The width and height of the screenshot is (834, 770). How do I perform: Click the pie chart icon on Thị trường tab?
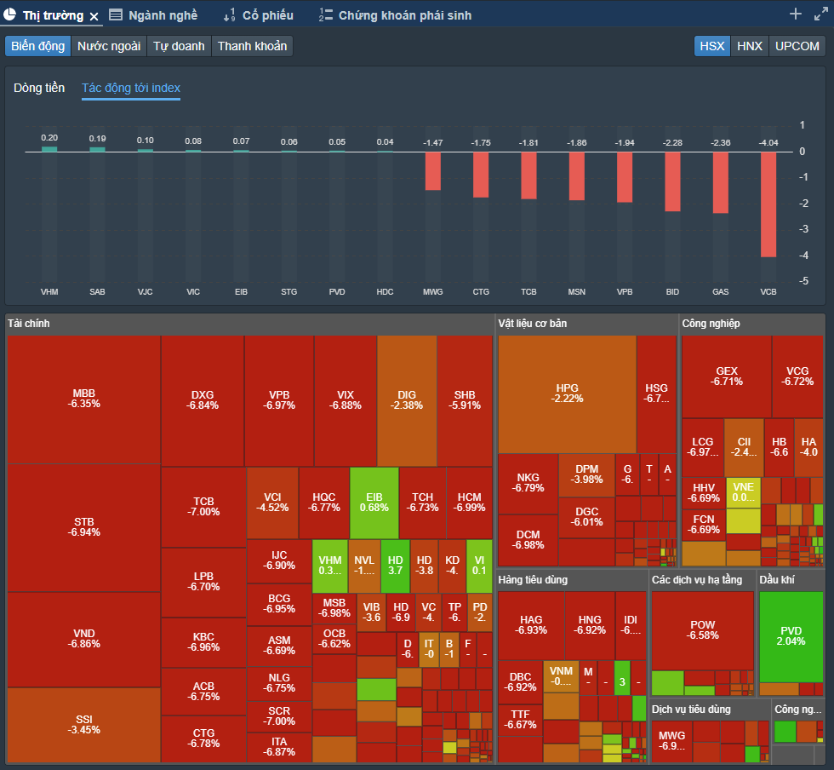(x=10, y=15)
